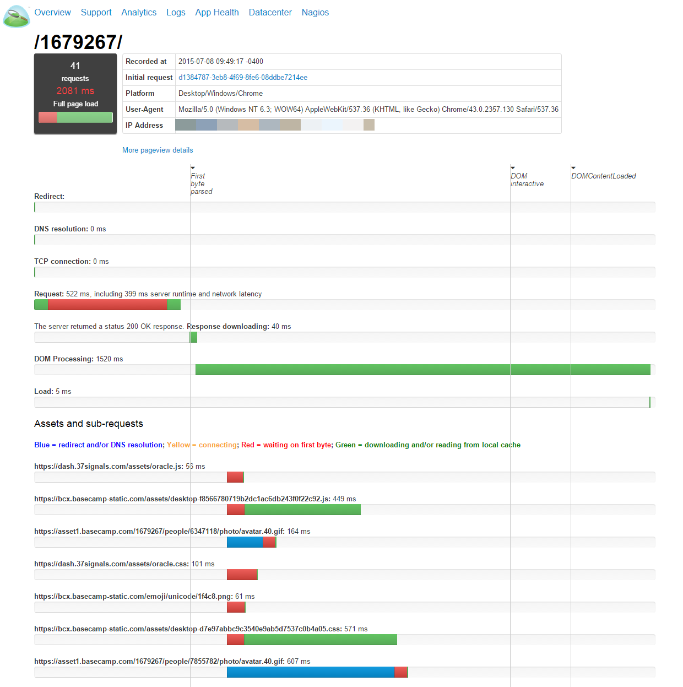Click the full page load progress bar
The height and width of the screenshot is (687, 683).
[75, 117]
